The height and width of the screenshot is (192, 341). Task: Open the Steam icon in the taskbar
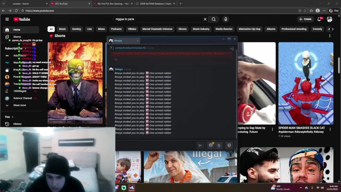pos(132,188)
